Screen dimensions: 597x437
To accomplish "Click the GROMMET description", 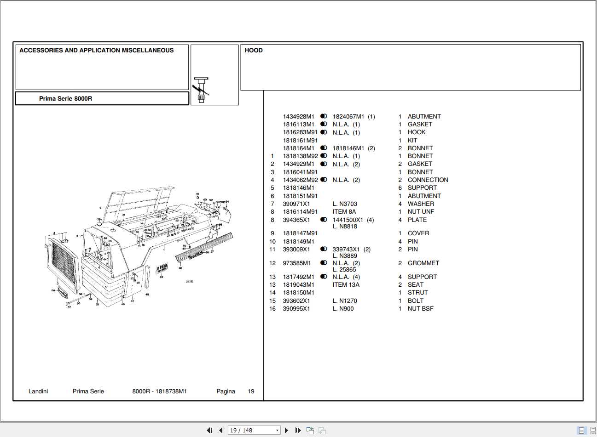I will click(423, 263).
